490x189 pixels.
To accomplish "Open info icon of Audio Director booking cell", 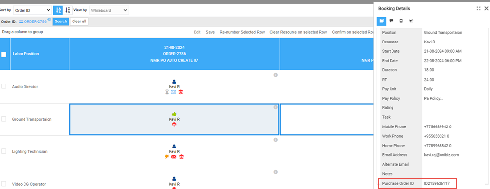I will 275,75.
